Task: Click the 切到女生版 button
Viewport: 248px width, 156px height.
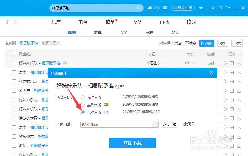Action: click(x=183, y=8)
